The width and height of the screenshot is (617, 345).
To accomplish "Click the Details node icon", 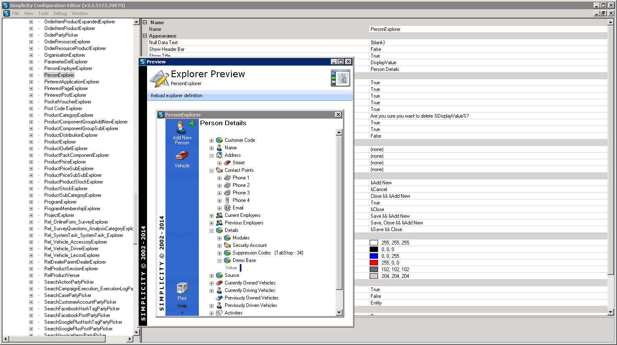I will pyautogui.click(x=219, y=230).
